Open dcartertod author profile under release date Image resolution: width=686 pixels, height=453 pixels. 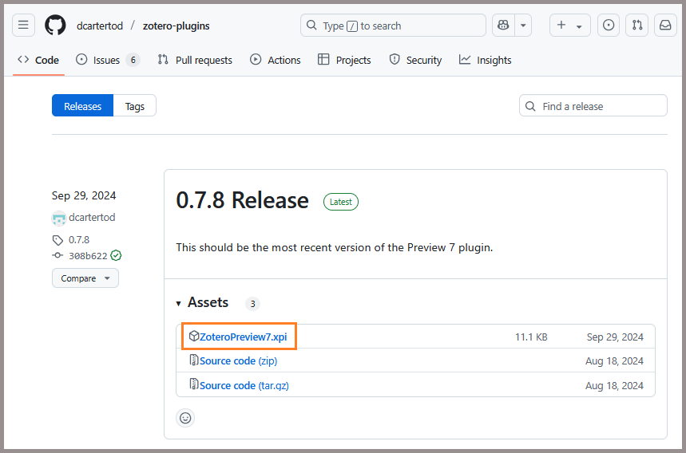pyautogui.click(x=92, y=218)
